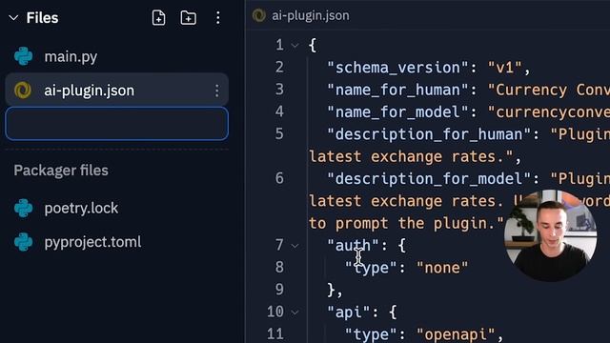Viewport: 610px width, 343px height.
Task: Click the "api" key on line 10
Action: coord(349,313)
